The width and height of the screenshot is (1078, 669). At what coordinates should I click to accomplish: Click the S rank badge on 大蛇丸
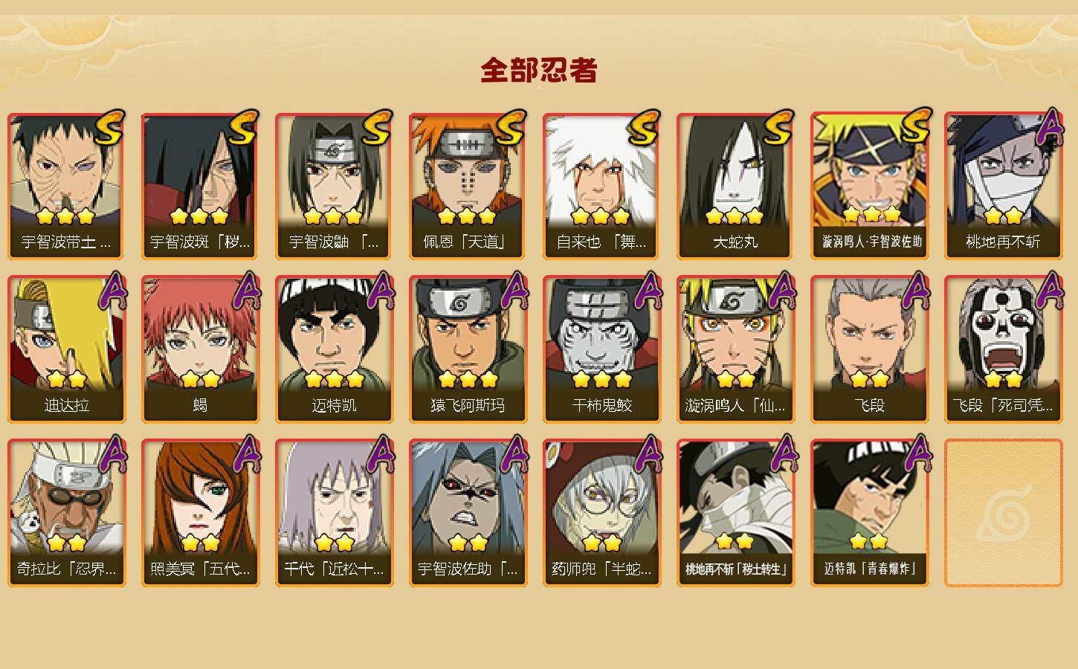[777, 127]
